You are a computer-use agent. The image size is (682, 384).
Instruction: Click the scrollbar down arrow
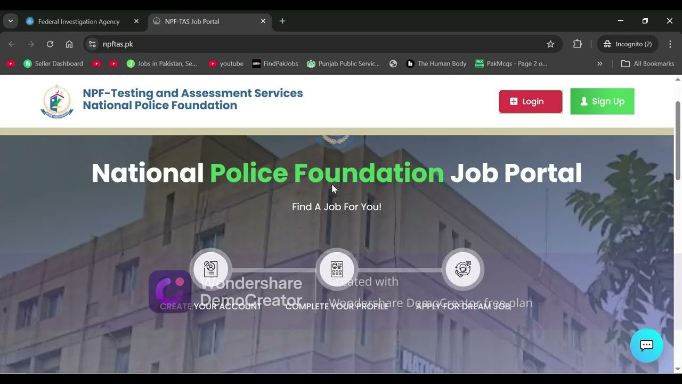(x=678, y=369)
